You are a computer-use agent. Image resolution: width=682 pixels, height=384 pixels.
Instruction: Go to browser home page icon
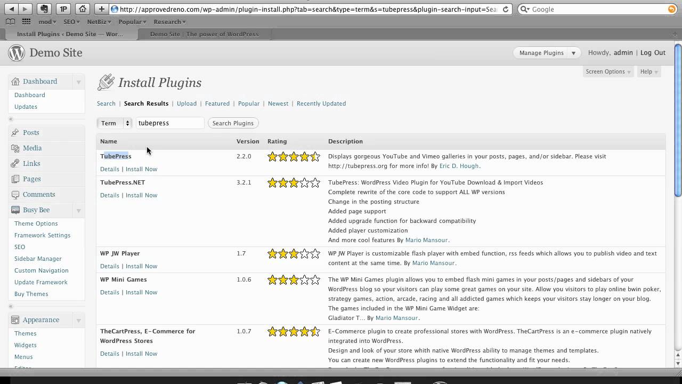click(x=82, y=9)
